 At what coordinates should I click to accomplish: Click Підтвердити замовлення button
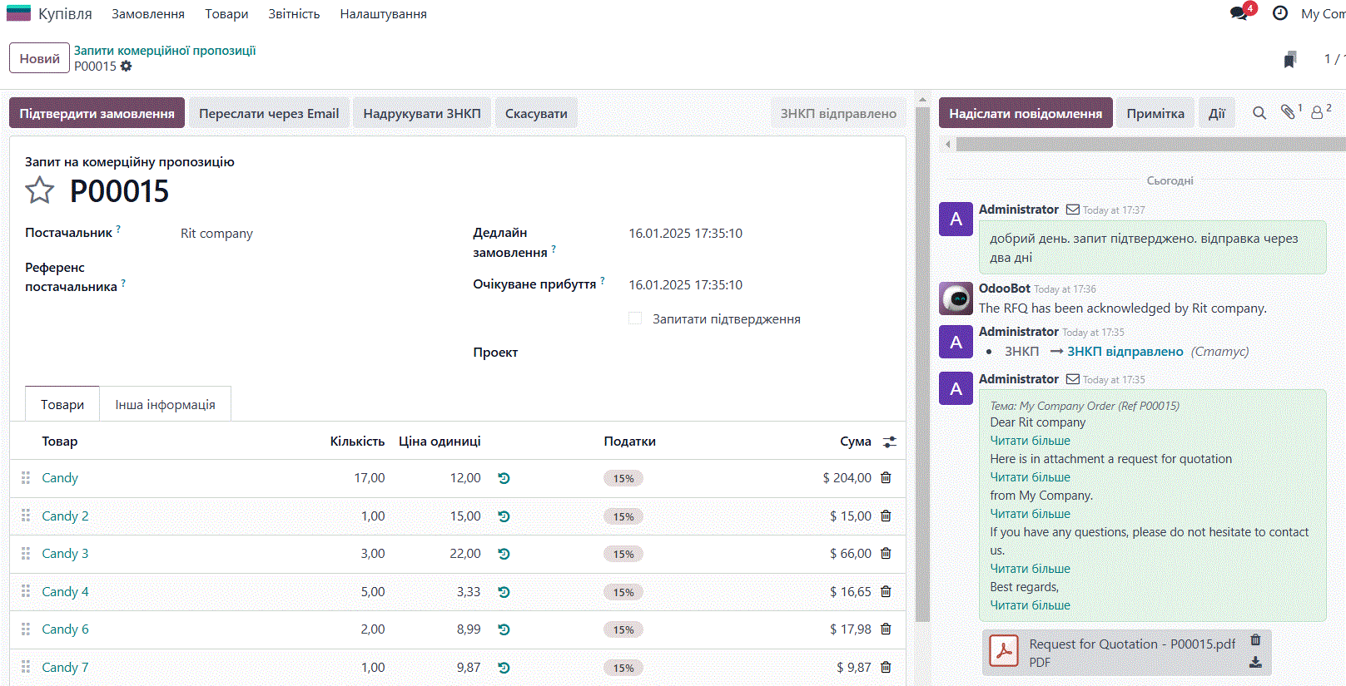click(97, 113)
